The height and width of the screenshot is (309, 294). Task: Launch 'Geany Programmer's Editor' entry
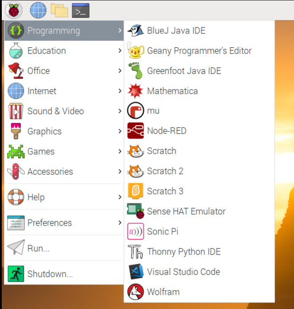(x=199, y=51)
